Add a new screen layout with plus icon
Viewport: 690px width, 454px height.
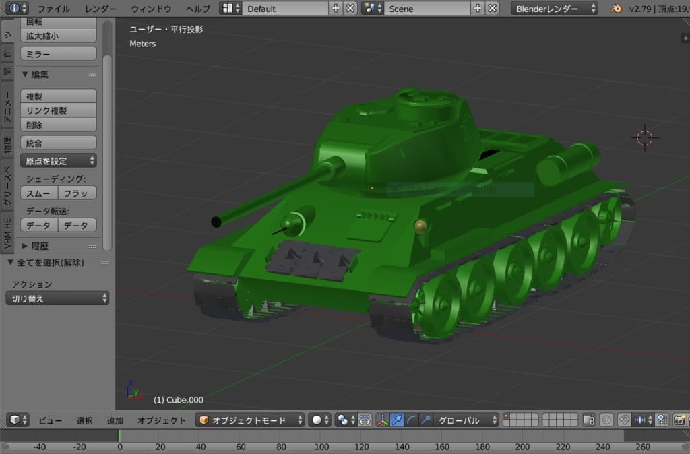[x=336, y=8]
